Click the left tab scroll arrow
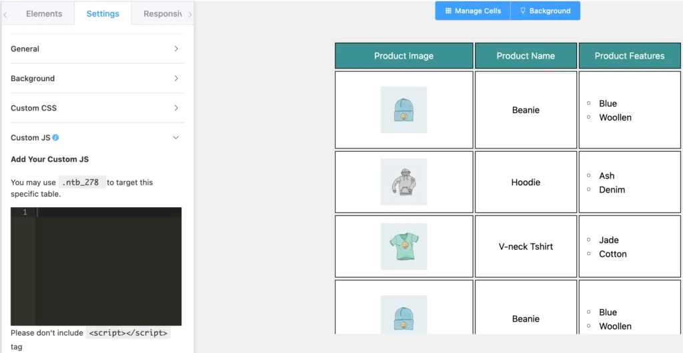The height and width of the screenshot is (353, 683). coord(5,15)
